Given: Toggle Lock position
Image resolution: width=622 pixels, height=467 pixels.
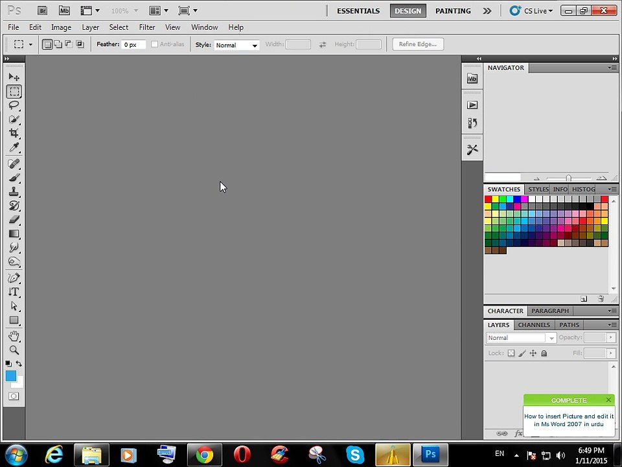Looking at the screenshot, I should point(533,353).
